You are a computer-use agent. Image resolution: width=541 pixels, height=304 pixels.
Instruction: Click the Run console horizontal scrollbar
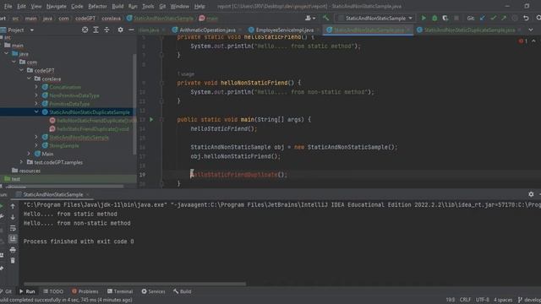135,284
